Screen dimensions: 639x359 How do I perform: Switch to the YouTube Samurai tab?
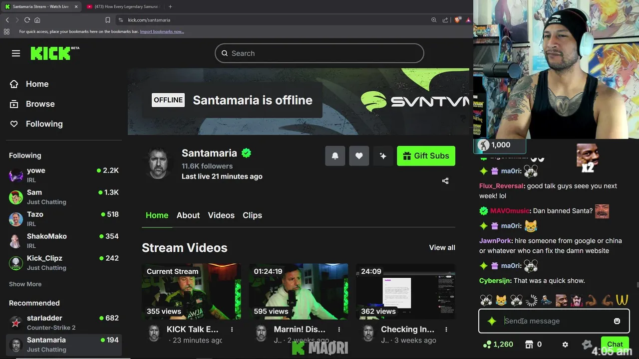122,6
